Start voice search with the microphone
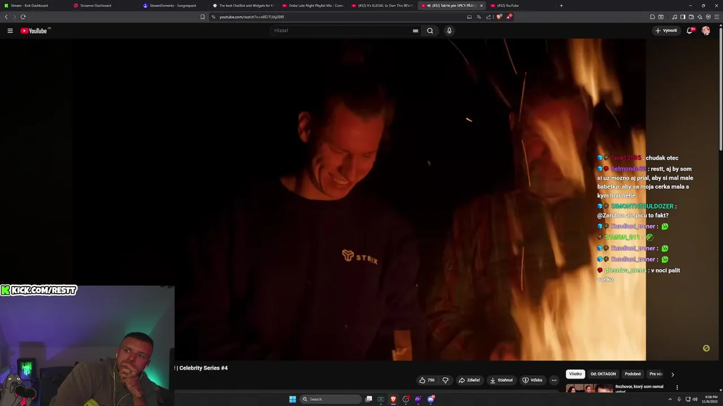Viewport: 723px width, 406px height. (449, 30)
